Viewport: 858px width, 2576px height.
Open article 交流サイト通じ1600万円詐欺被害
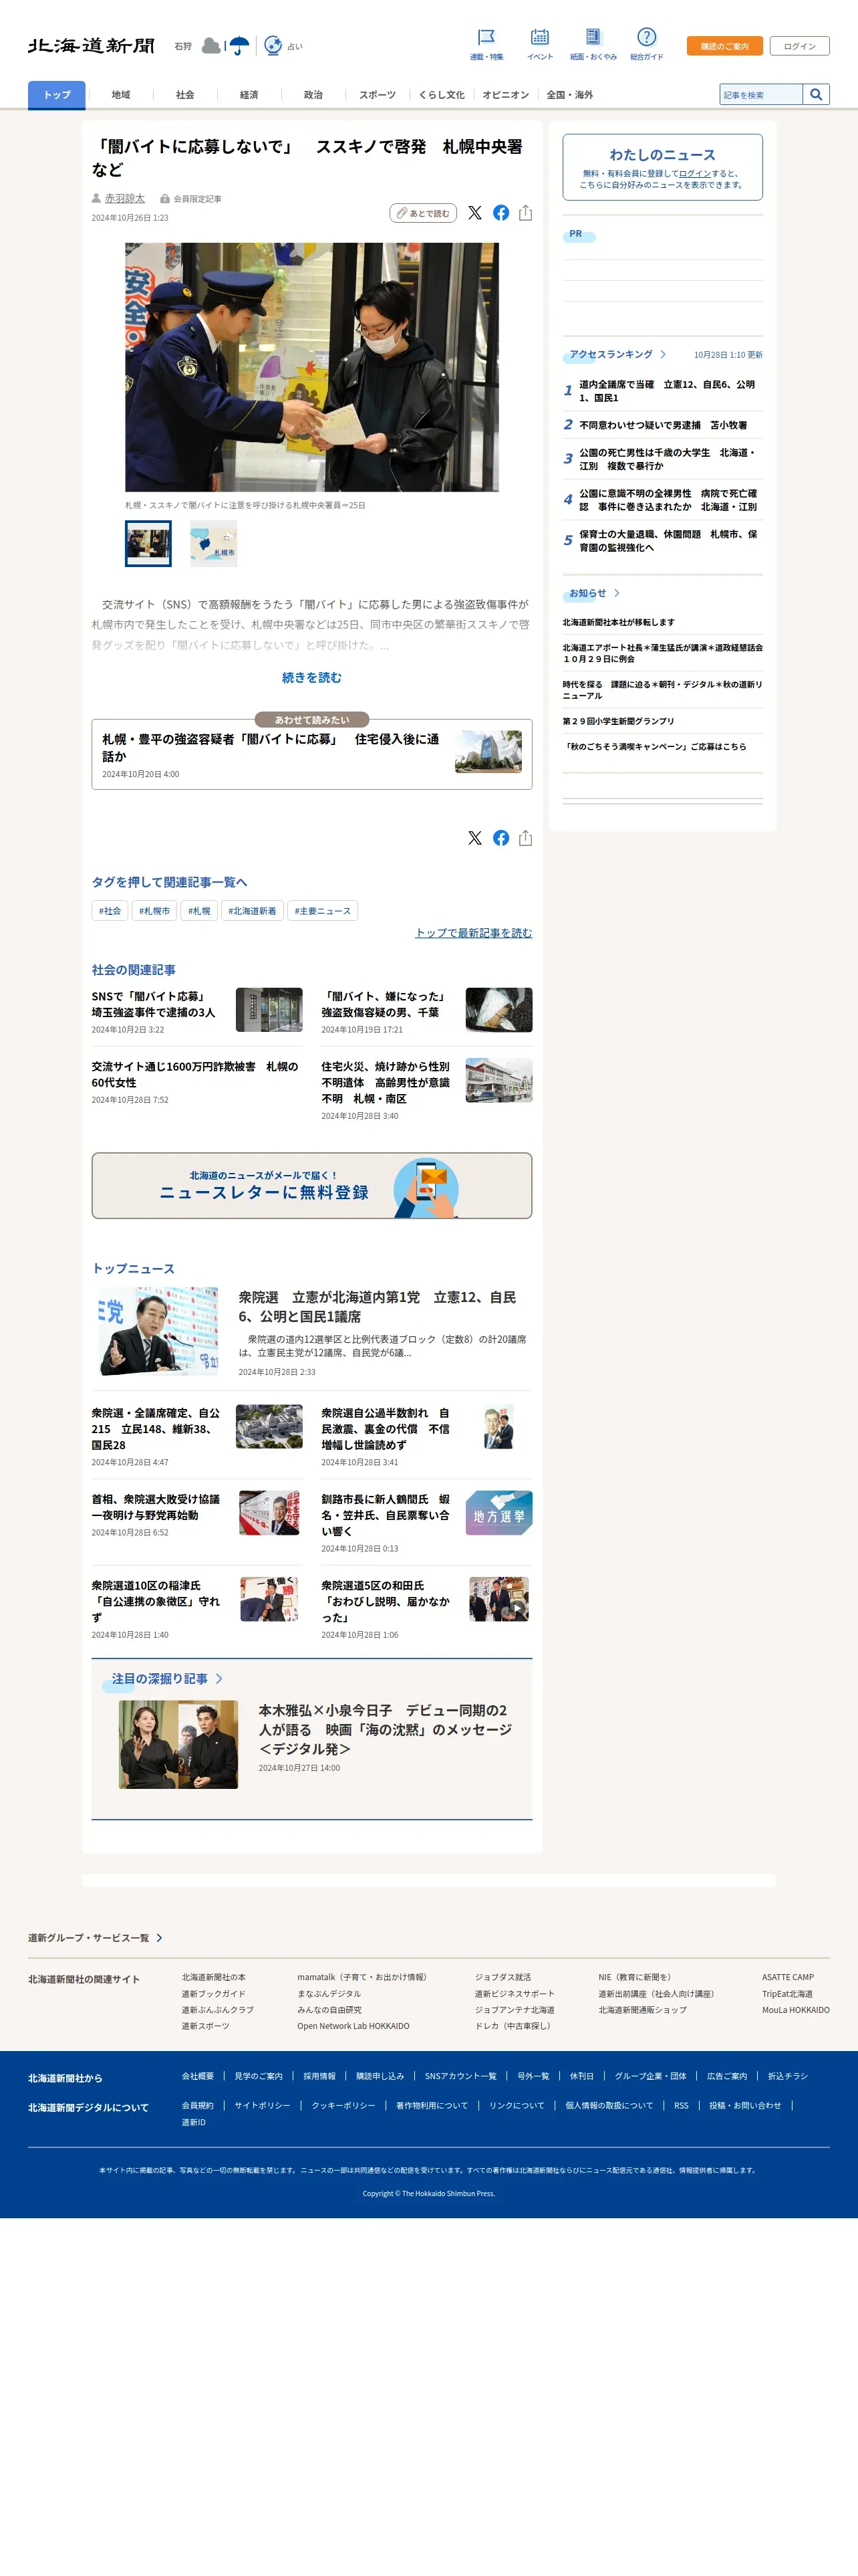tap(194, 1074)
